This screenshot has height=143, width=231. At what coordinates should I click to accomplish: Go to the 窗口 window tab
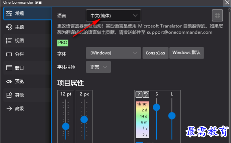coord(27,68)
